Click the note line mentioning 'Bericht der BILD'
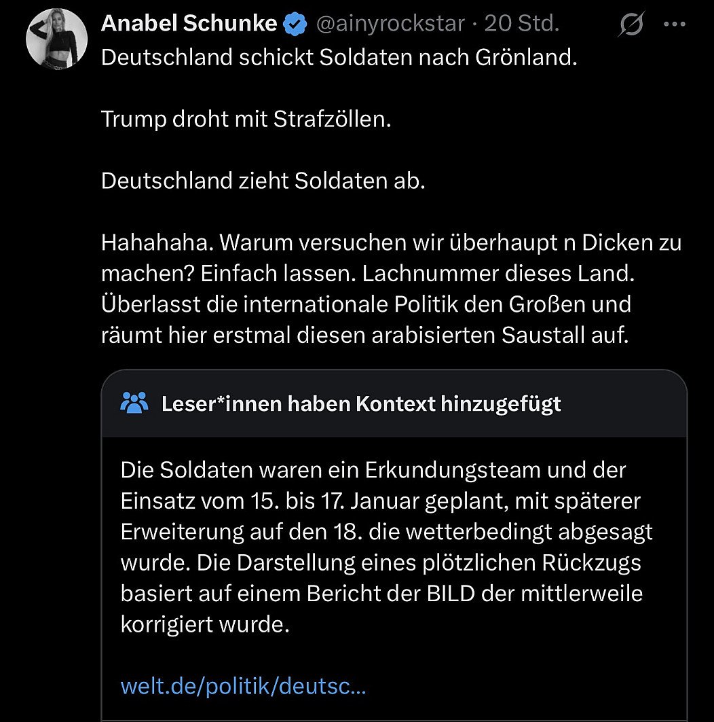Image resolution: width=714 pixels, height=722 pixels. (x=381, y=593)
